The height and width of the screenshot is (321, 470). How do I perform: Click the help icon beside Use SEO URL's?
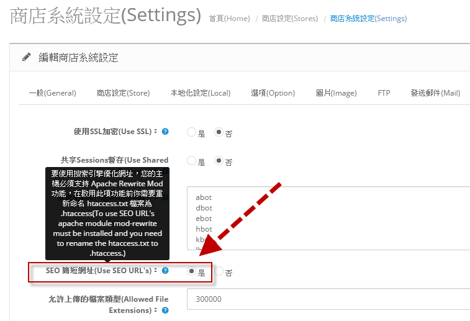click(x=165, y=271)
